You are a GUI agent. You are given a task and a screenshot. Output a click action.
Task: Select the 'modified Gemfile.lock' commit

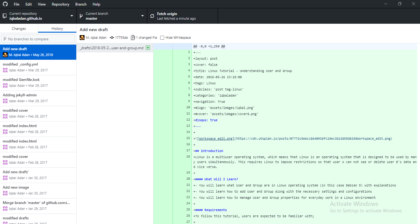[38, 83]
